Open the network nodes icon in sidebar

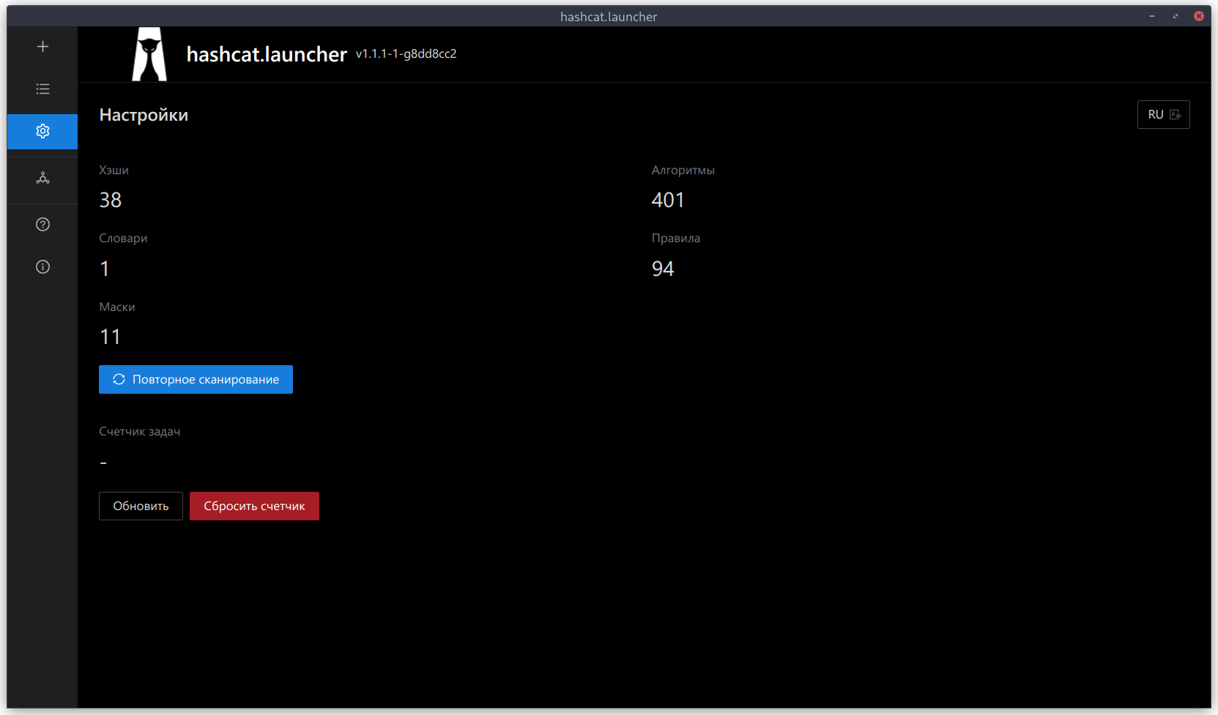(x=42, y=178)
